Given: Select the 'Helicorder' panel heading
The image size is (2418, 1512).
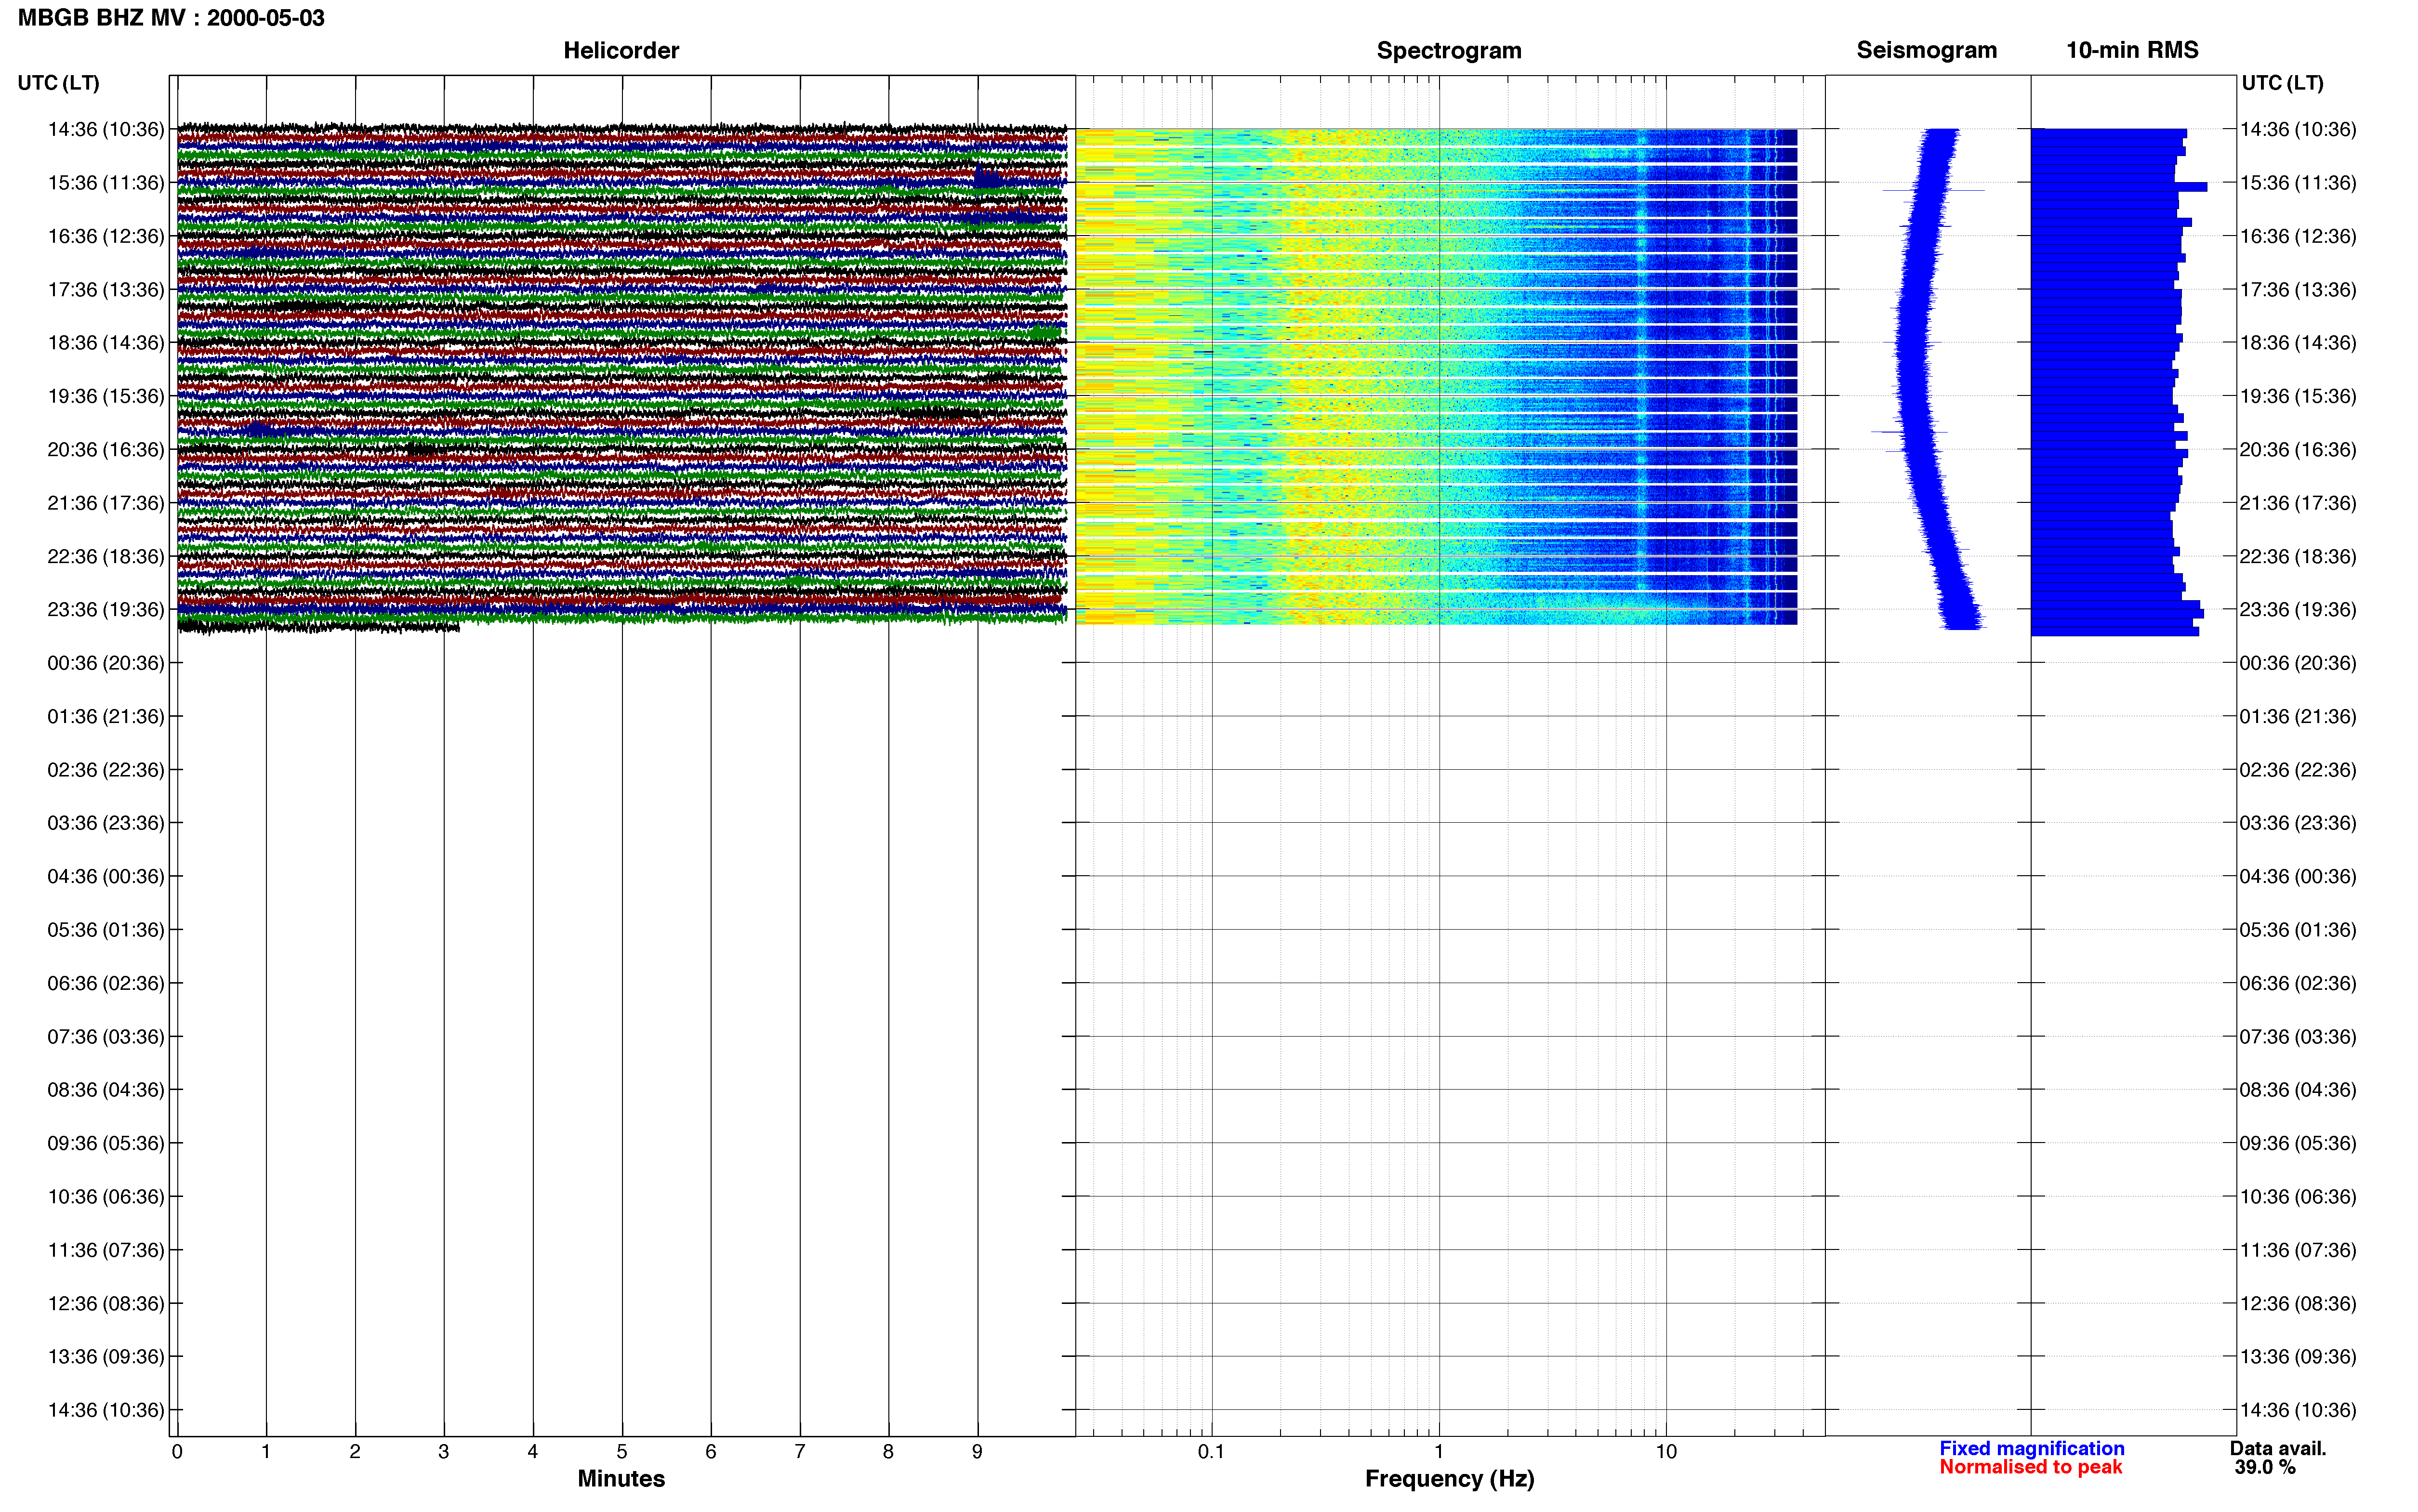Looking at the screenshot, I should (621, 50).
